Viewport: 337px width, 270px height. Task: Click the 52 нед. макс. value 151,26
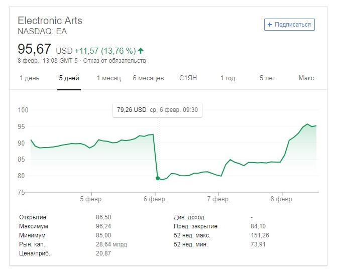pos(260,235)
